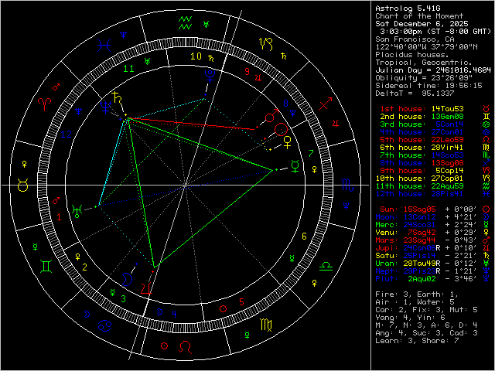Screen dimensions: 495x371
Task: Click the large yellow Saturn glyph in chart wheel
Action: tap(118, 97)
